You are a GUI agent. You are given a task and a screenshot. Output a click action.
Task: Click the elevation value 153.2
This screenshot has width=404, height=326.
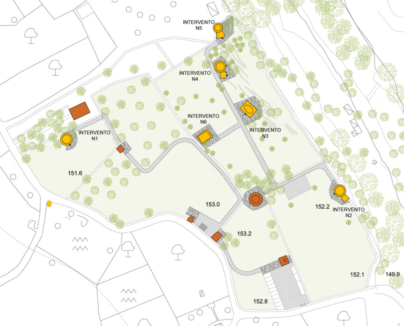pos(244,234)
